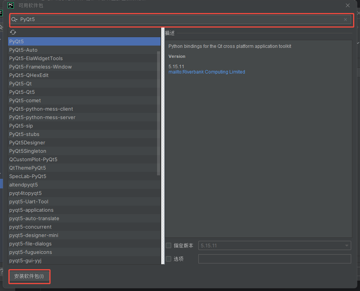
Task: Select pyqt5-concurrent package
Action: click(x=84, y=227)
